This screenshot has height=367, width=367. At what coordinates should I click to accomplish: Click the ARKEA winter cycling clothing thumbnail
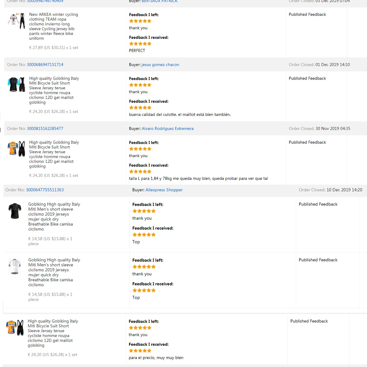[x=16, y=21]
